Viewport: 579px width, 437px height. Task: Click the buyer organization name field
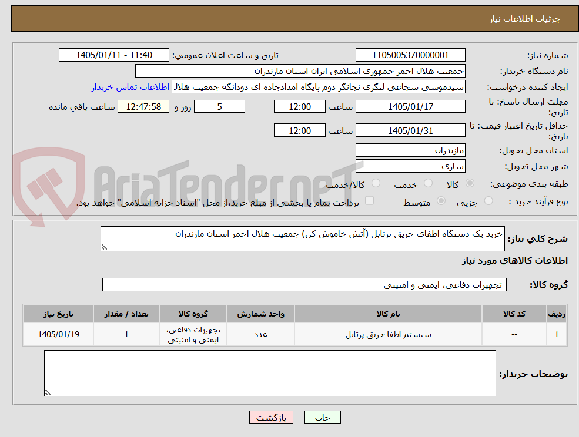point(300,71)
